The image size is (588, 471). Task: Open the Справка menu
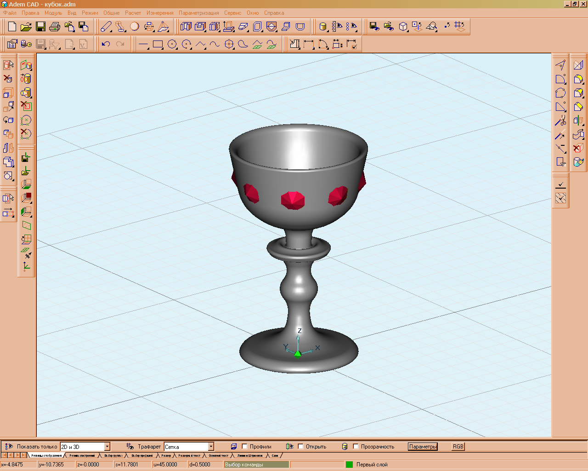coord(274,13)
